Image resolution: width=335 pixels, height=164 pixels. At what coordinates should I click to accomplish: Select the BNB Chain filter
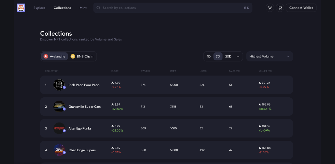click(82, 57)
